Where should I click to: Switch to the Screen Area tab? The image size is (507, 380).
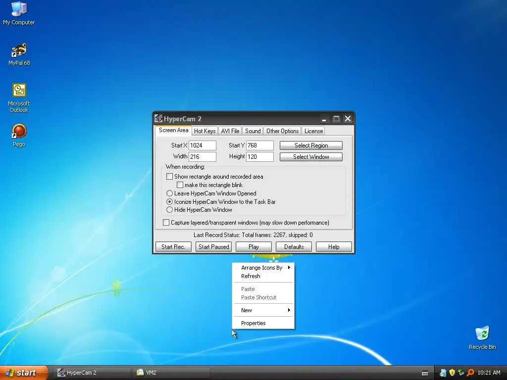[173, 130]
